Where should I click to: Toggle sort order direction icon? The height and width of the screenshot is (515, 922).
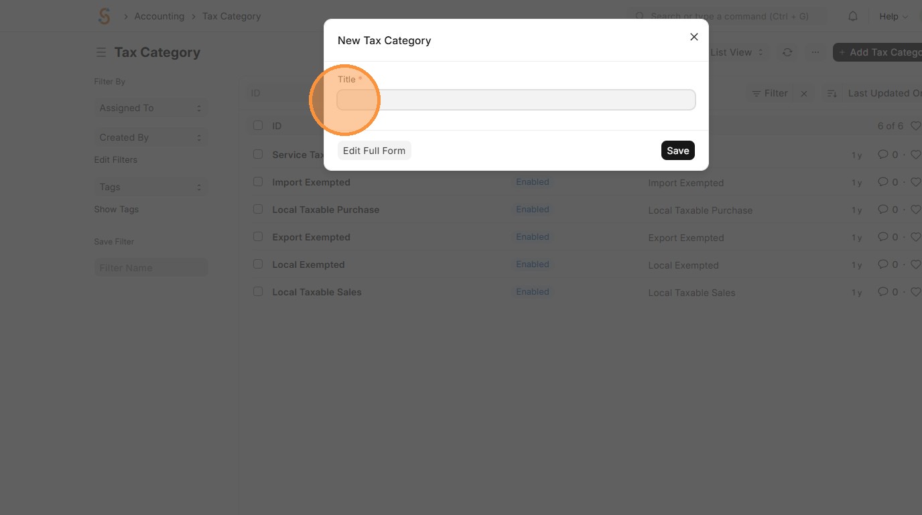tap(832, 94)
